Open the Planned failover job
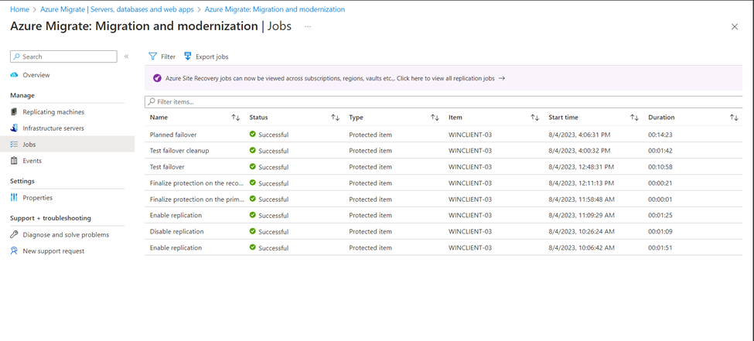This screenshot has width=754, height=341. point(173,135)
